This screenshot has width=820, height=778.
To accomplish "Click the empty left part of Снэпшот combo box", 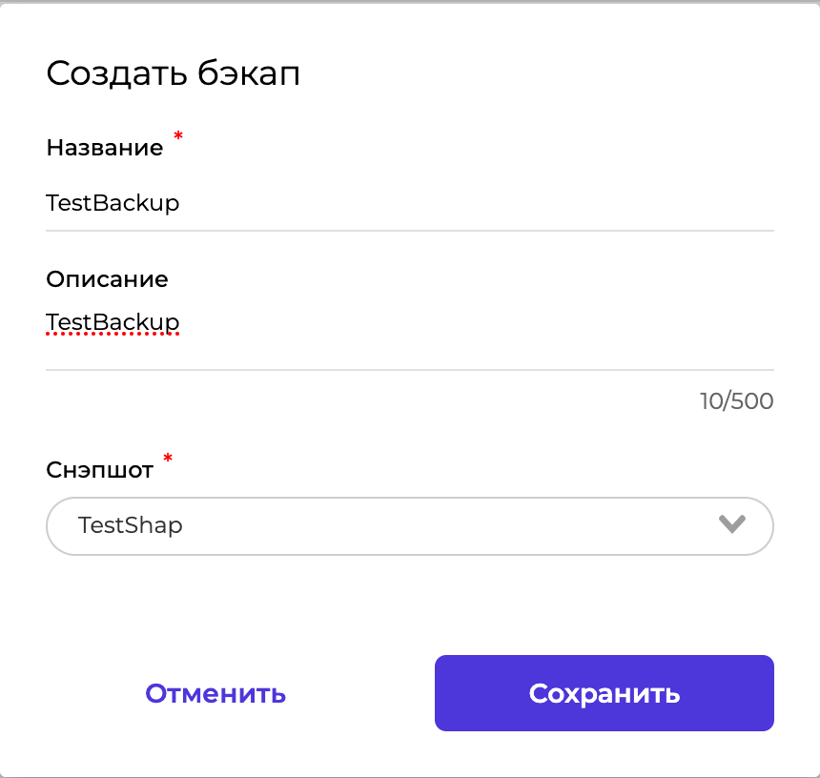I will 61,525.
